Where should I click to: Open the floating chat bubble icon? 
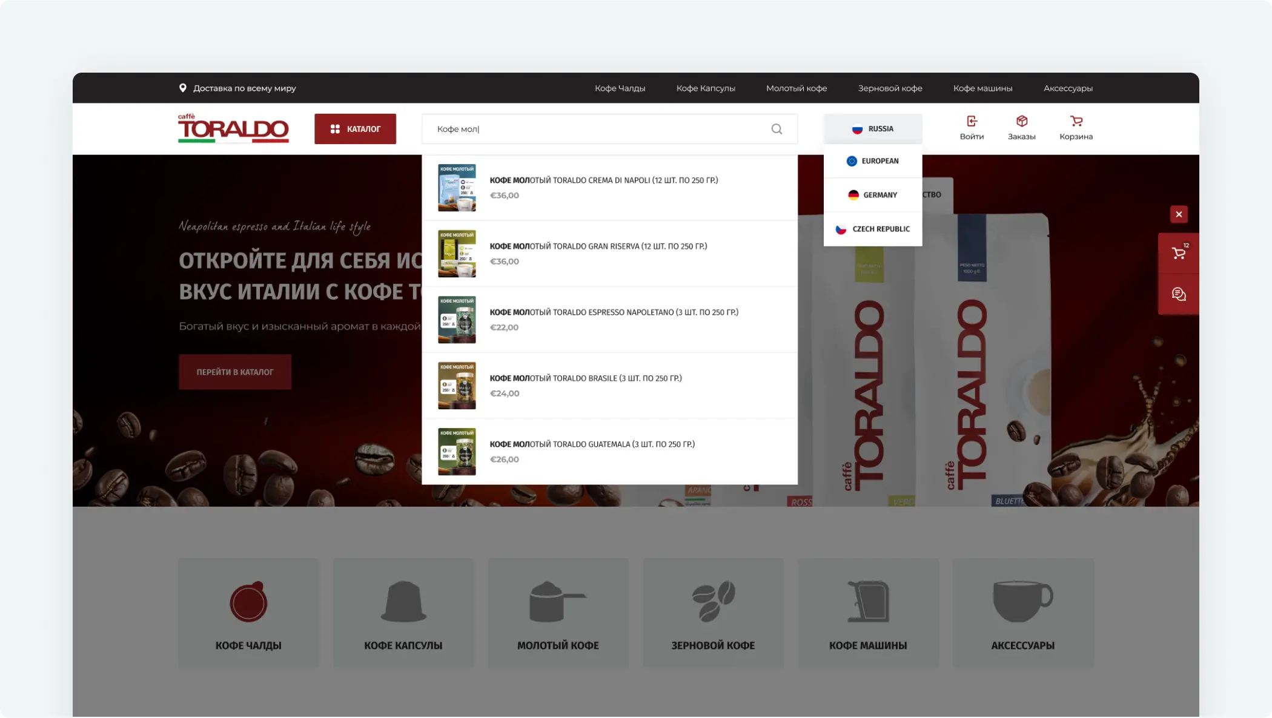1178,294
